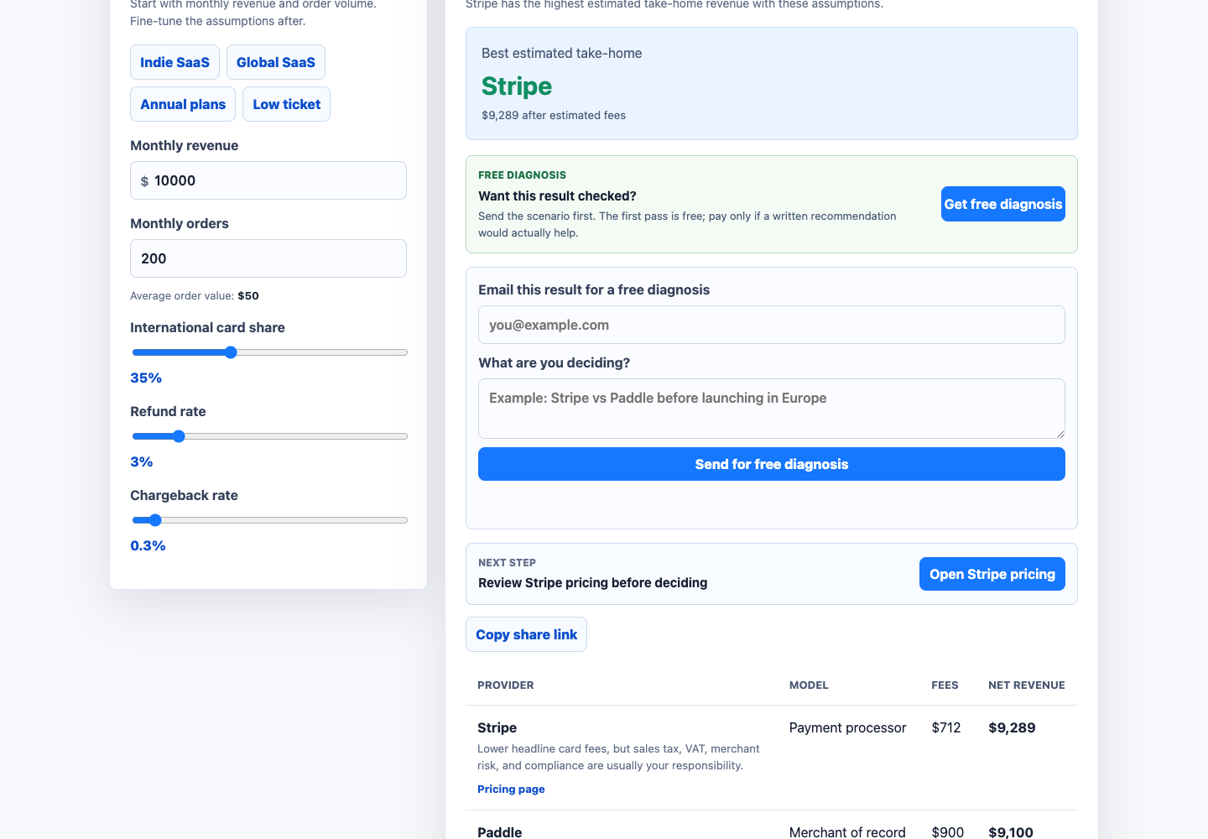Image resolution: width=1208 pixels, height=839 pixels.
Task: Click the FEES column header
Action: point(945,685)
